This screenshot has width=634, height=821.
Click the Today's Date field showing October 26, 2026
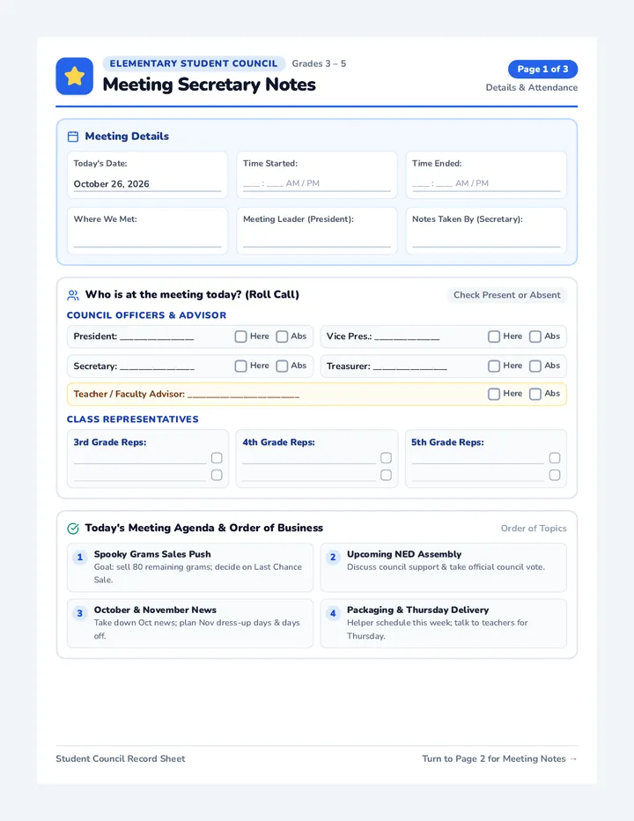pos(147,175)
